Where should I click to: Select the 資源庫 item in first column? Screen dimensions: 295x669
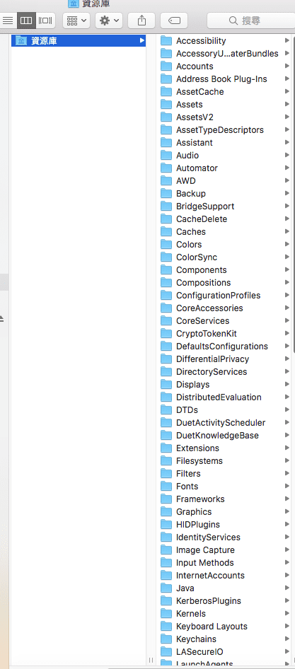78,41
